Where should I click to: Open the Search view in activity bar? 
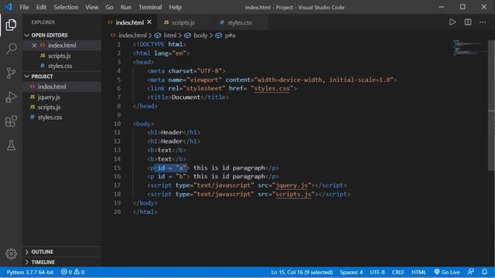click(x=11, y=49)
